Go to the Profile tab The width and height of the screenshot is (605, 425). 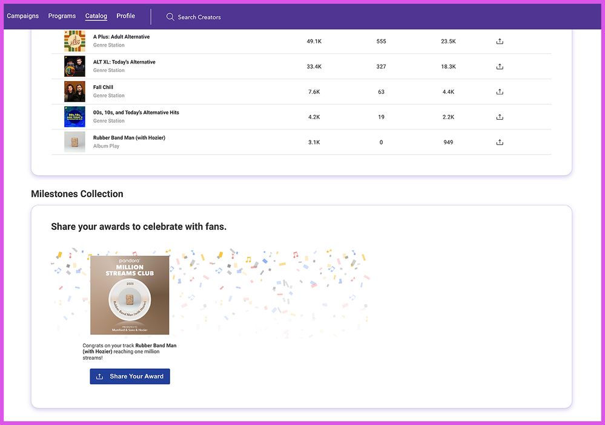coord(126,16)
